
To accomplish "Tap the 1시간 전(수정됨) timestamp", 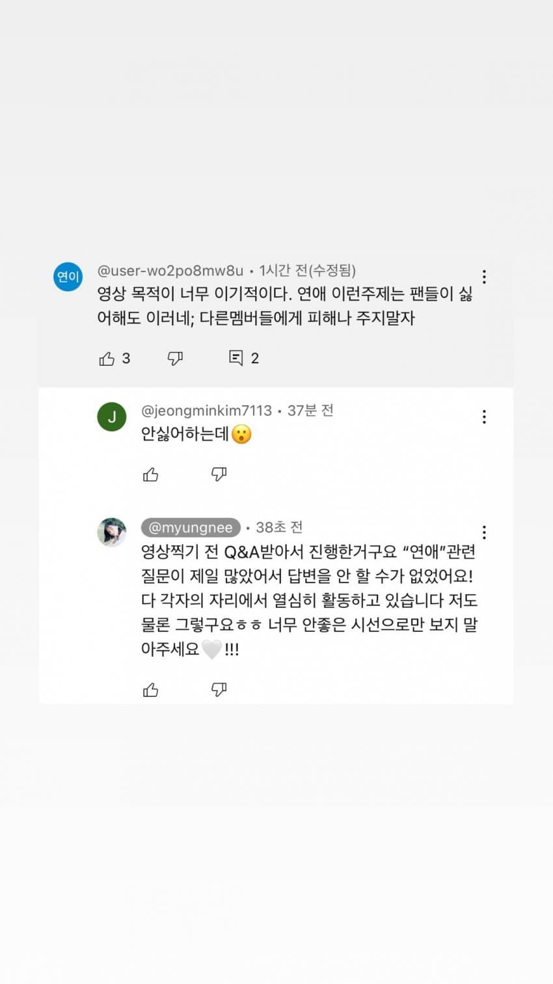I will 307,271.
